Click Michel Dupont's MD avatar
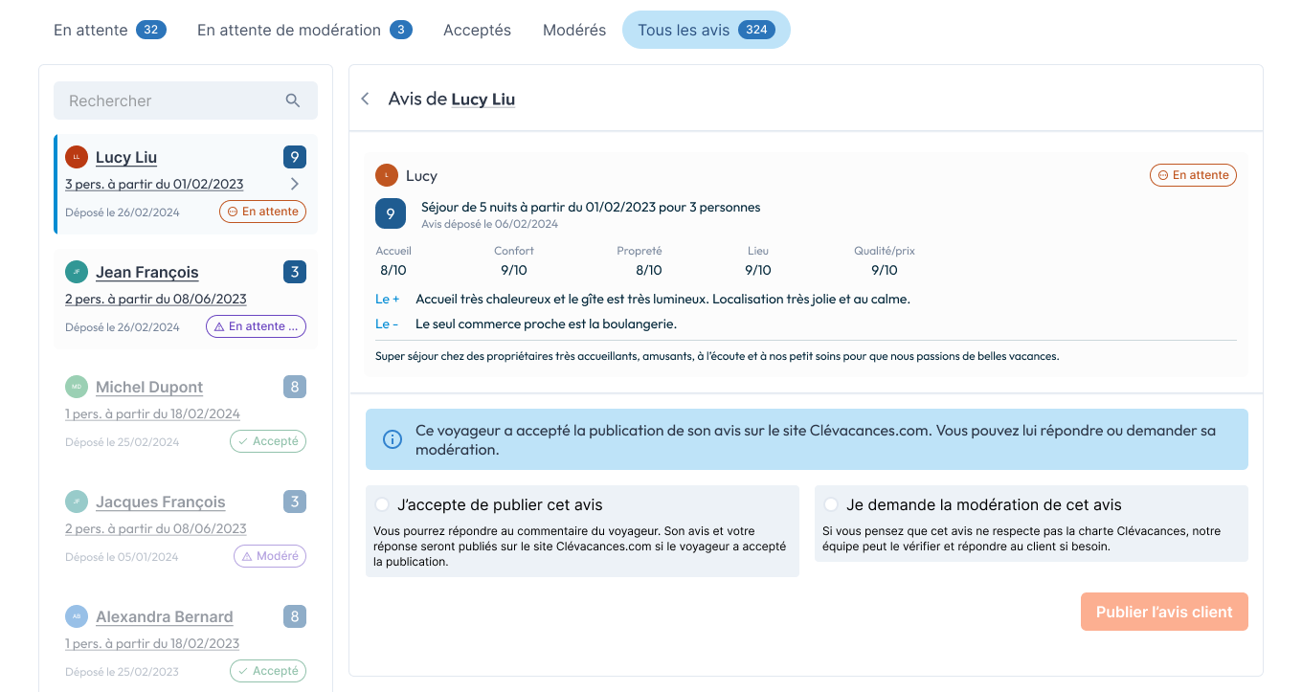 point(77,387)
